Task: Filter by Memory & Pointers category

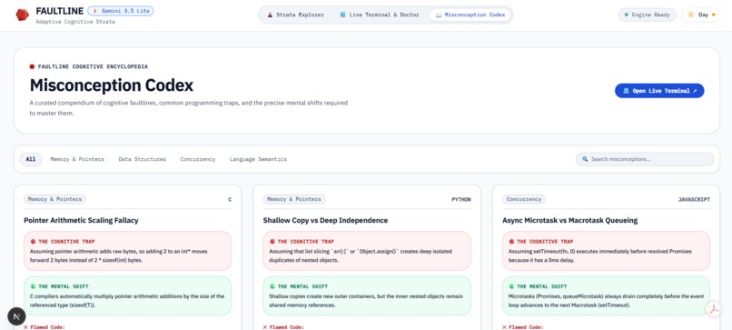Action: point(77,159)
